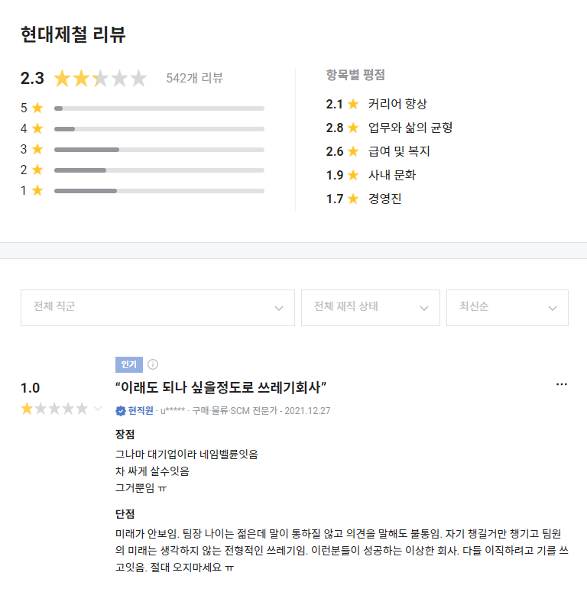Click the 커리어 향상 rating star
This screenshot has height=592, width=587.
coord(353,104)
